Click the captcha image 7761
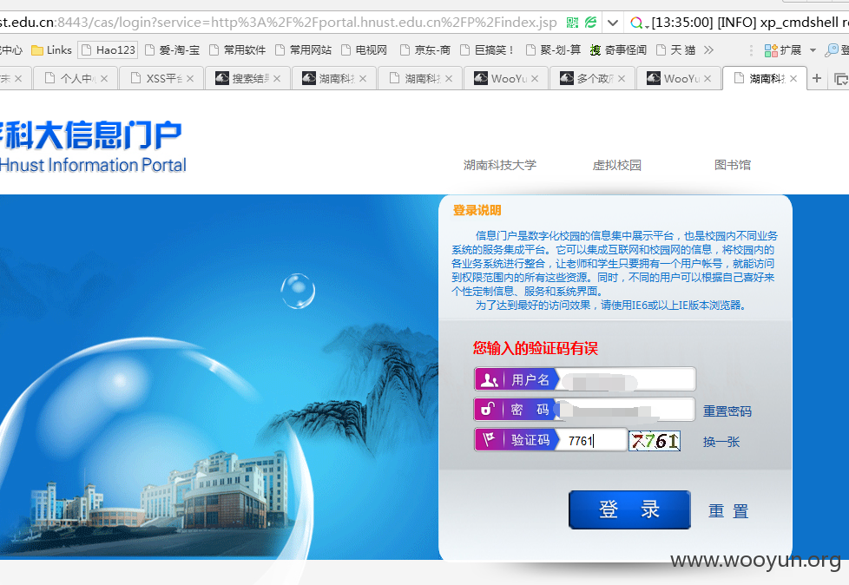Screen dimensions: 849x585 654,441
